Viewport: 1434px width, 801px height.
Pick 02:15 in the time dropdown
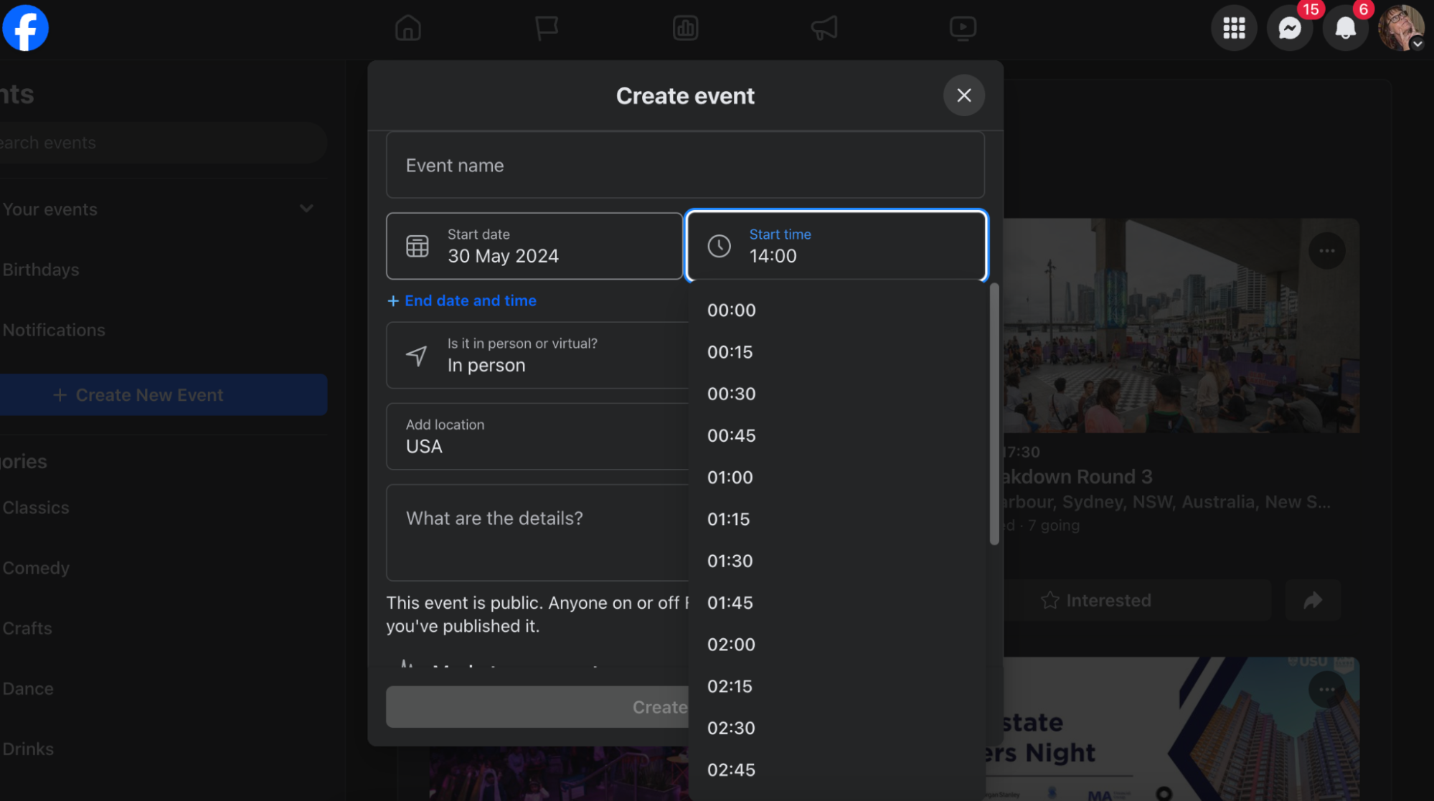tap(730, 686)
